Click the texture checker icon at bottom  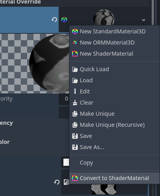point(66,182)
